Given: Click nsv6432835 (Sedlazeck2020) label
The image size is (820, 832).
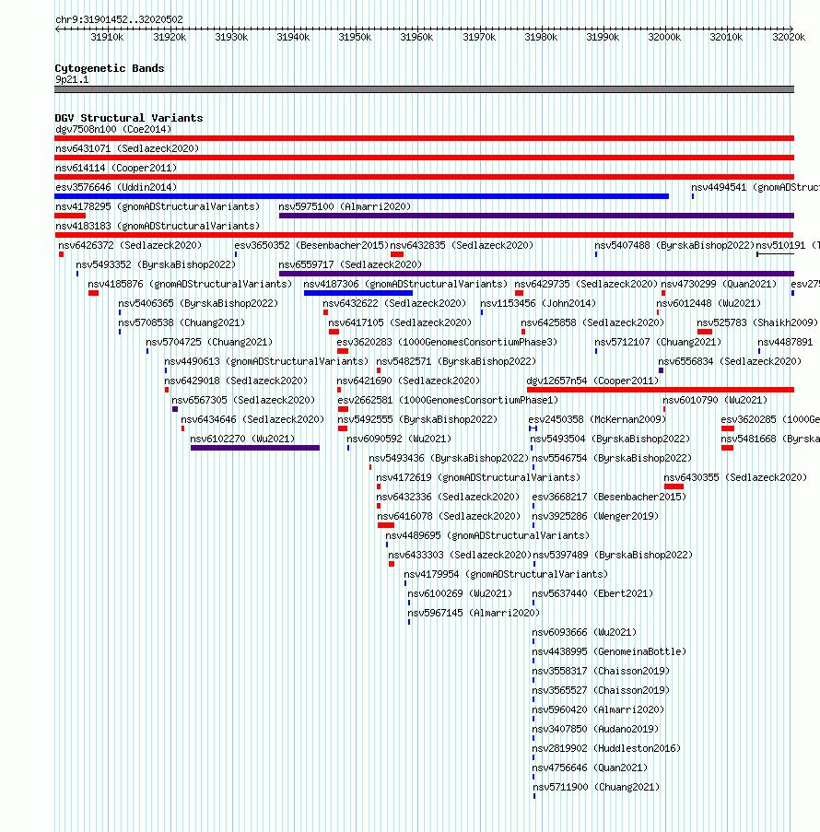Looking at the screenshot, I should coord(462,246).
